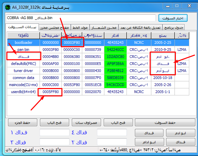Switch to the مولد الخط tab
The height and width of the screenshot is (156, 198).
80,27
